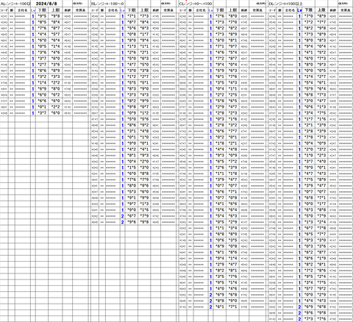Select the 売買高 header in the D range table

346,10
